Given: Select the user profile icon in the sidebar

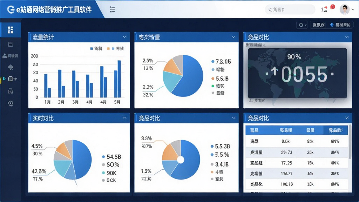Looking at the screenshot, I should coord(5,56).
